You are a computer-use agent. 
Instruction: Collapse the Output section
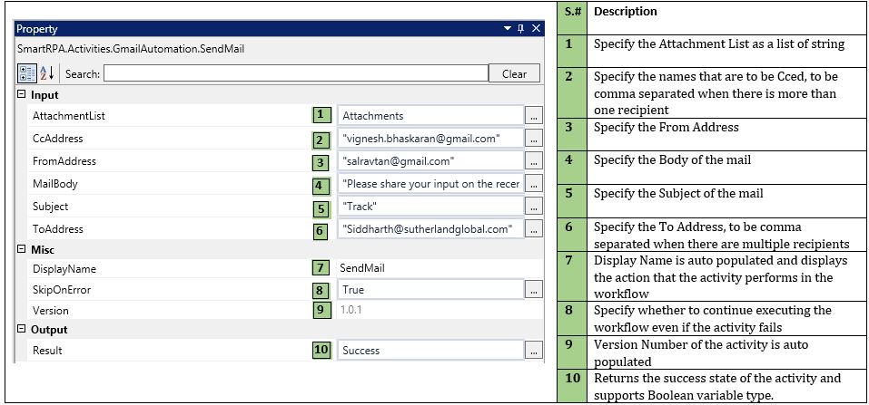(x=22, y=330)
